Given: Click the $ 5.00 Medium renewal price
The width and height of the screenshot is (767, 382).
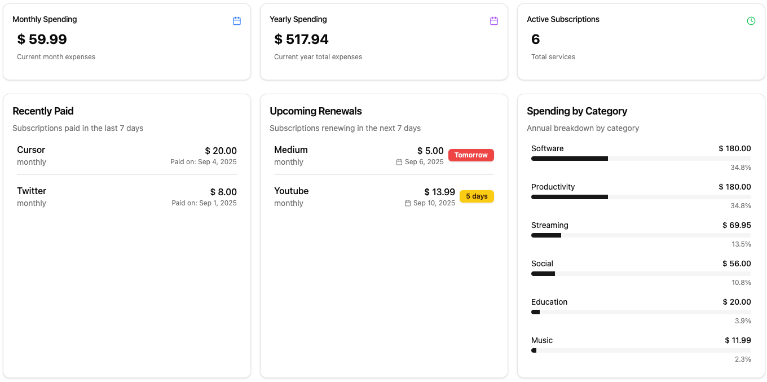Looking at the screenshot, I should (430, 151).
